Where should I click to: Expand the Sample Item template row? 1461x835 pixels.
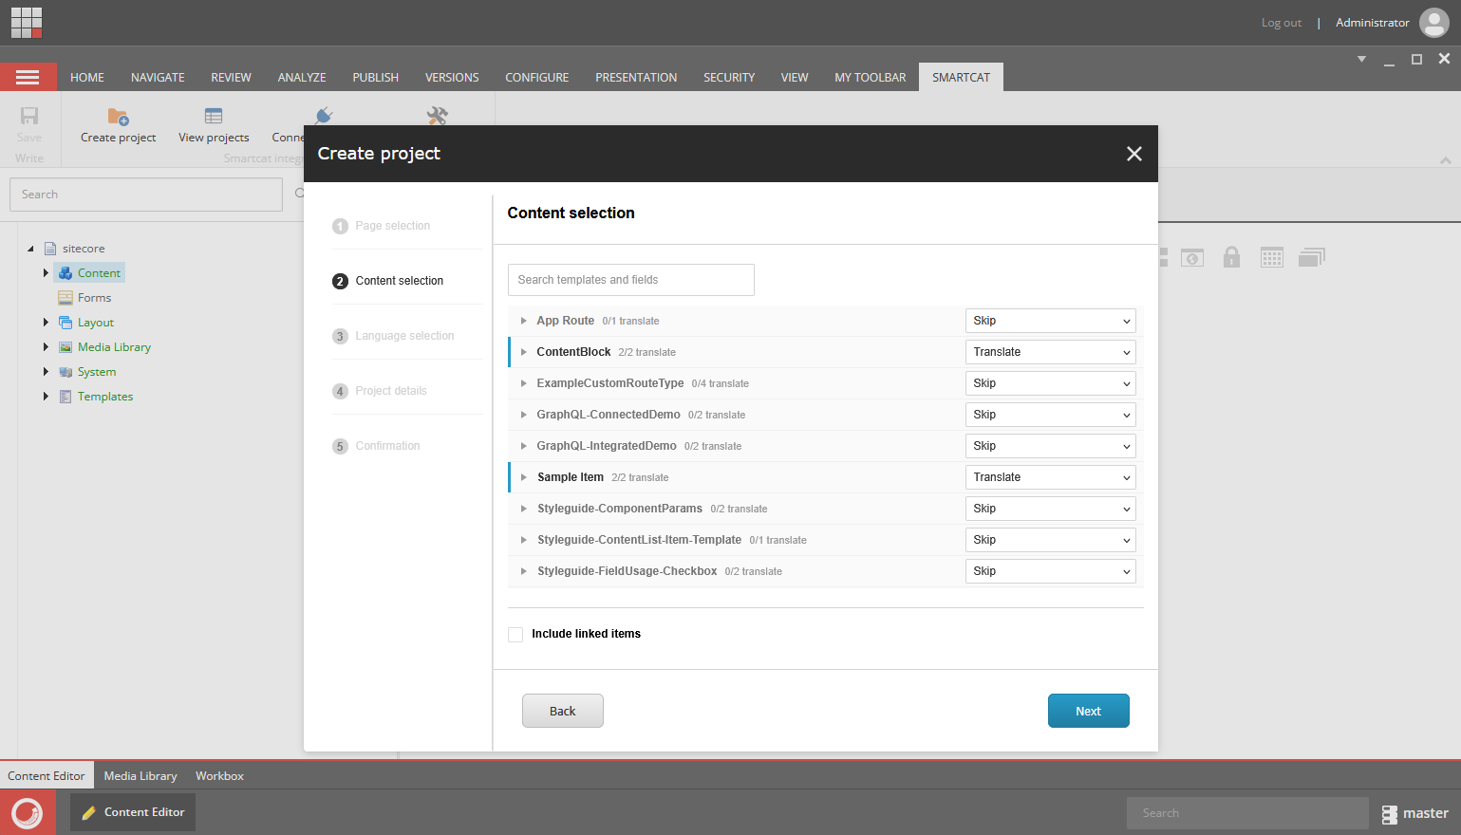point(523,477)
